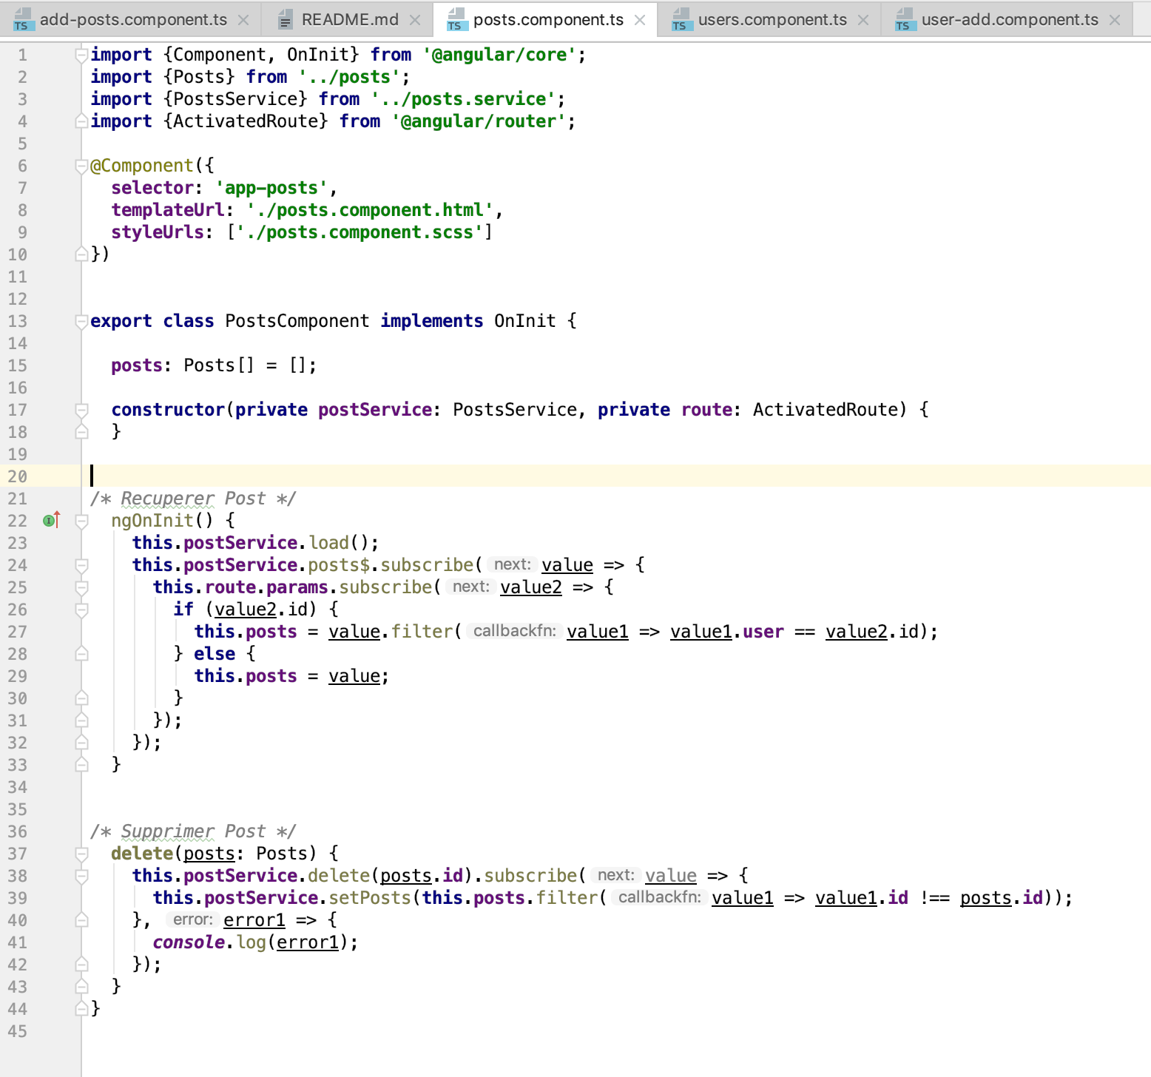The height and width of the screenshot is (1077, 1151).
Task: Collapse the delete method body
Action: click(x=81, y=853)
